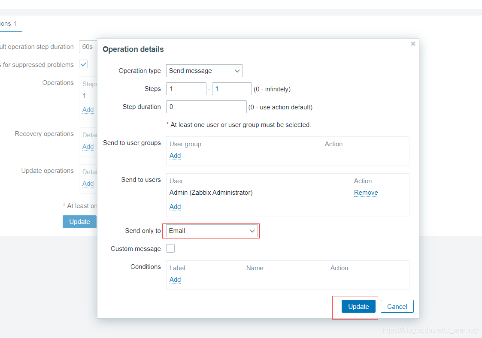The height and width of the screenshot is (338, 482).
Task: Toggle the Custom message checkbox
Action: [x=170, y=248]
